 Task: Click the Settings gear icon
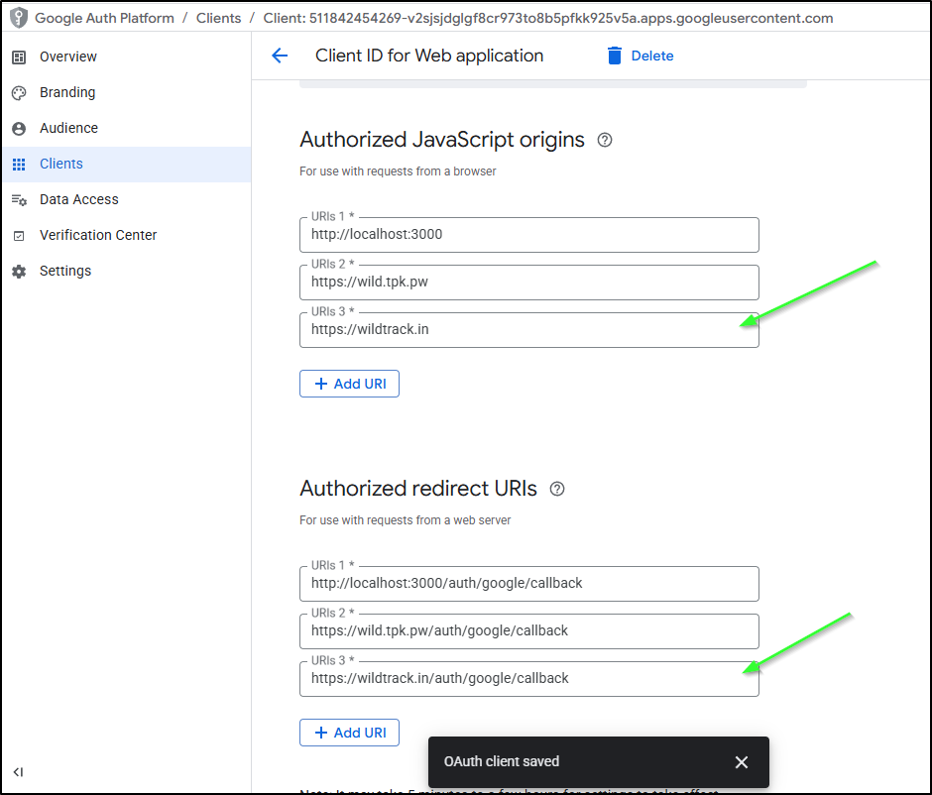(x=19, y=272)
